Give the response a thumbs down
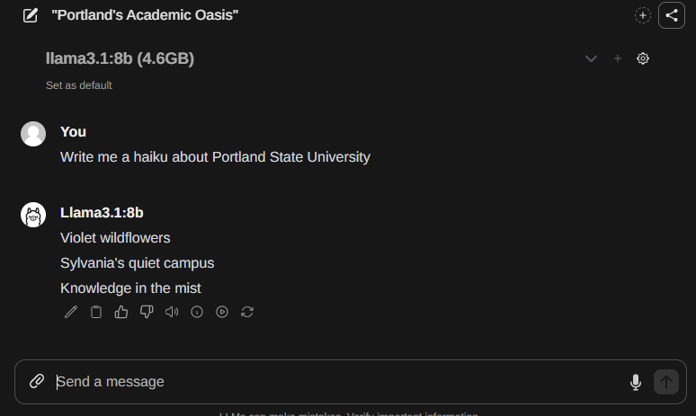 (147, 312)
